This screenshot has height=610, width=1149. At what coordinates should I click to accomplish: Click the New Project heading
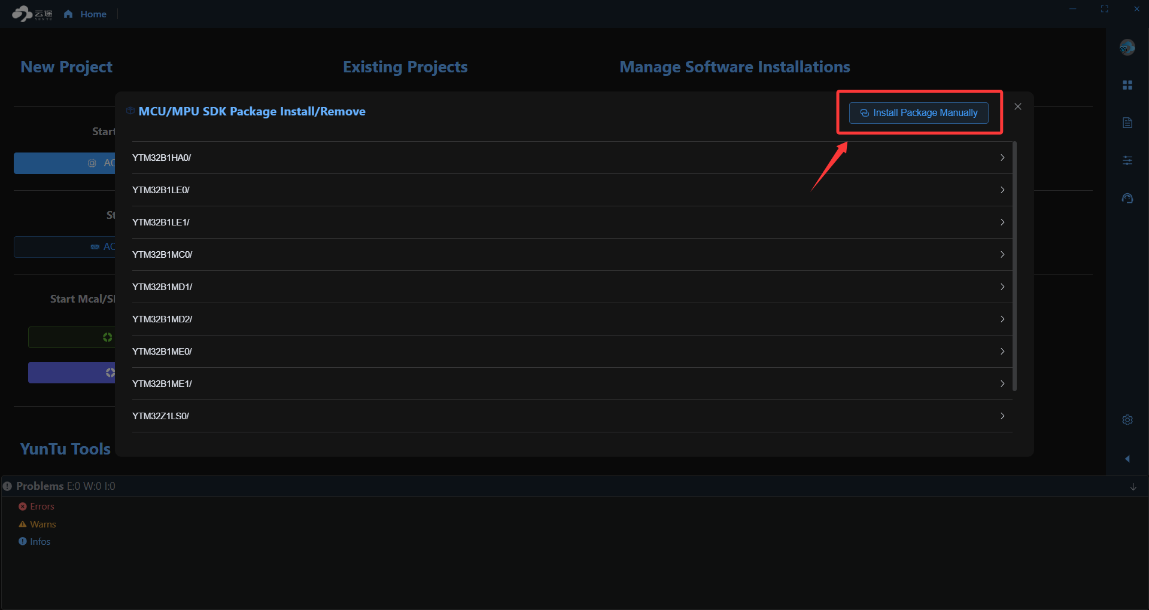click(x=66, y=67)
